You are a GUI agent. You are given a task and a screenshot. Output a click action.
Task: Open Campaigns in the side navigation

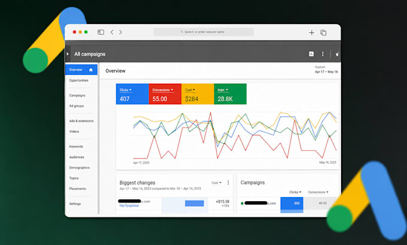[77, 95]
